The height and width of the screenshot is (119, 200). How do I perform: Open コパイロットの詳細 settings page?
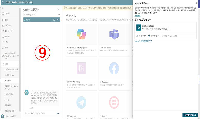(11, 69)
